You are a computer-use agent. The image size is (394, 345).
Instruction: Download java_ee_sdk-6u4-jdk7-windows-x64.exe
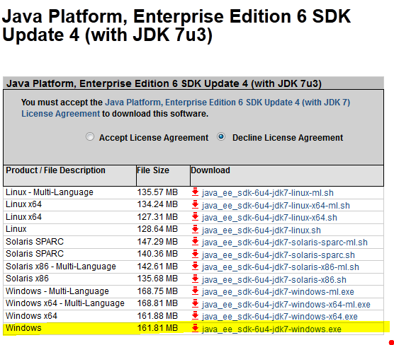(x=279, y=317)
